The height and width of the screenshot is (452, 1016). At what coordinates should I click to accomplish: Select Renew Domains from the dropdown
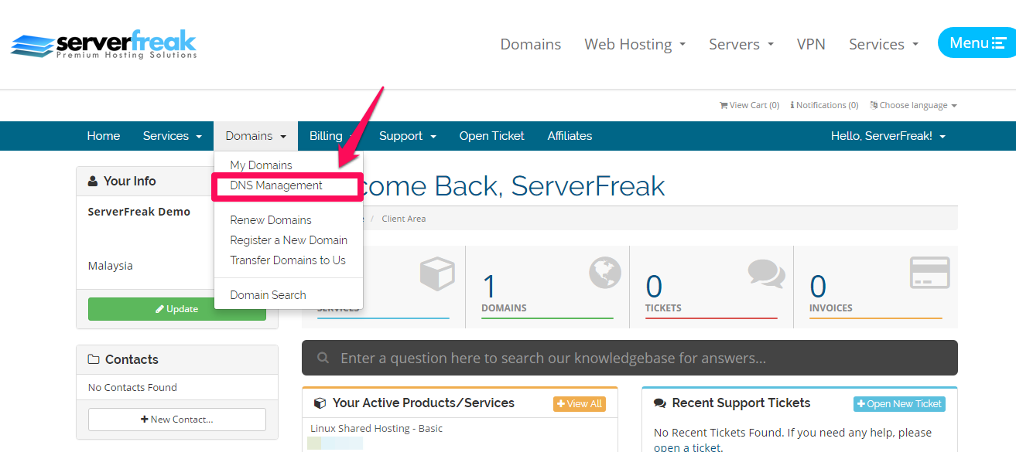(x=271, y=220)
